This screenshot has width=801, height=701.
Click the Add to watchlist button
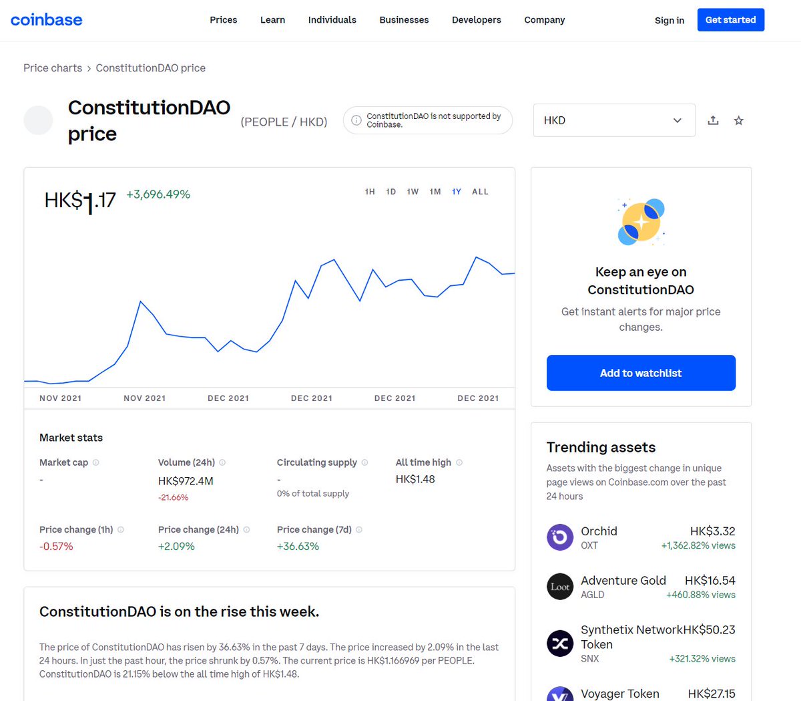(641, 373)
